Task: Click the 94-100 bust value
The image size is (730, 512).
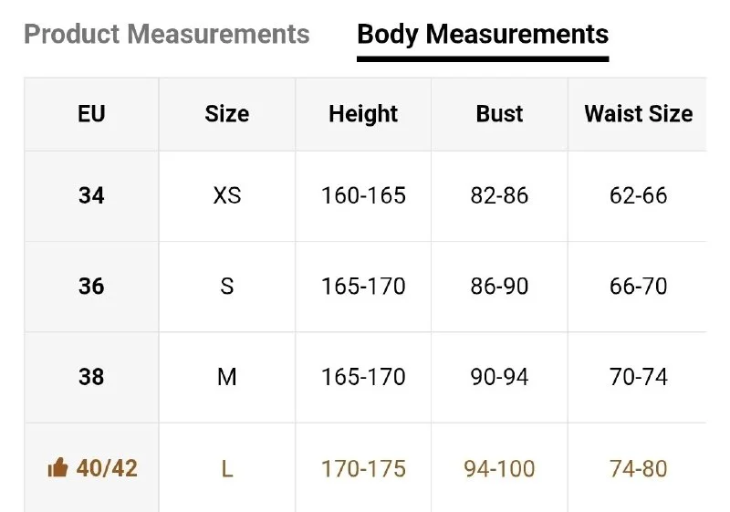Action: [x=499, y=469]
